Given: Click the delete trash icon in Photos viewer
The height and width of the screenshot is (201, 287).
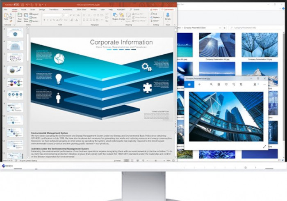Looking at the screenshot, I should coord(219,84).
